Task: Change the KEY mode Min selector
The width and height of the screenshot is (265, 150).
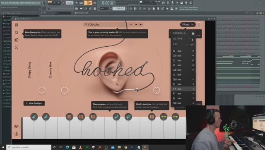Action: (x=192, y=44)
